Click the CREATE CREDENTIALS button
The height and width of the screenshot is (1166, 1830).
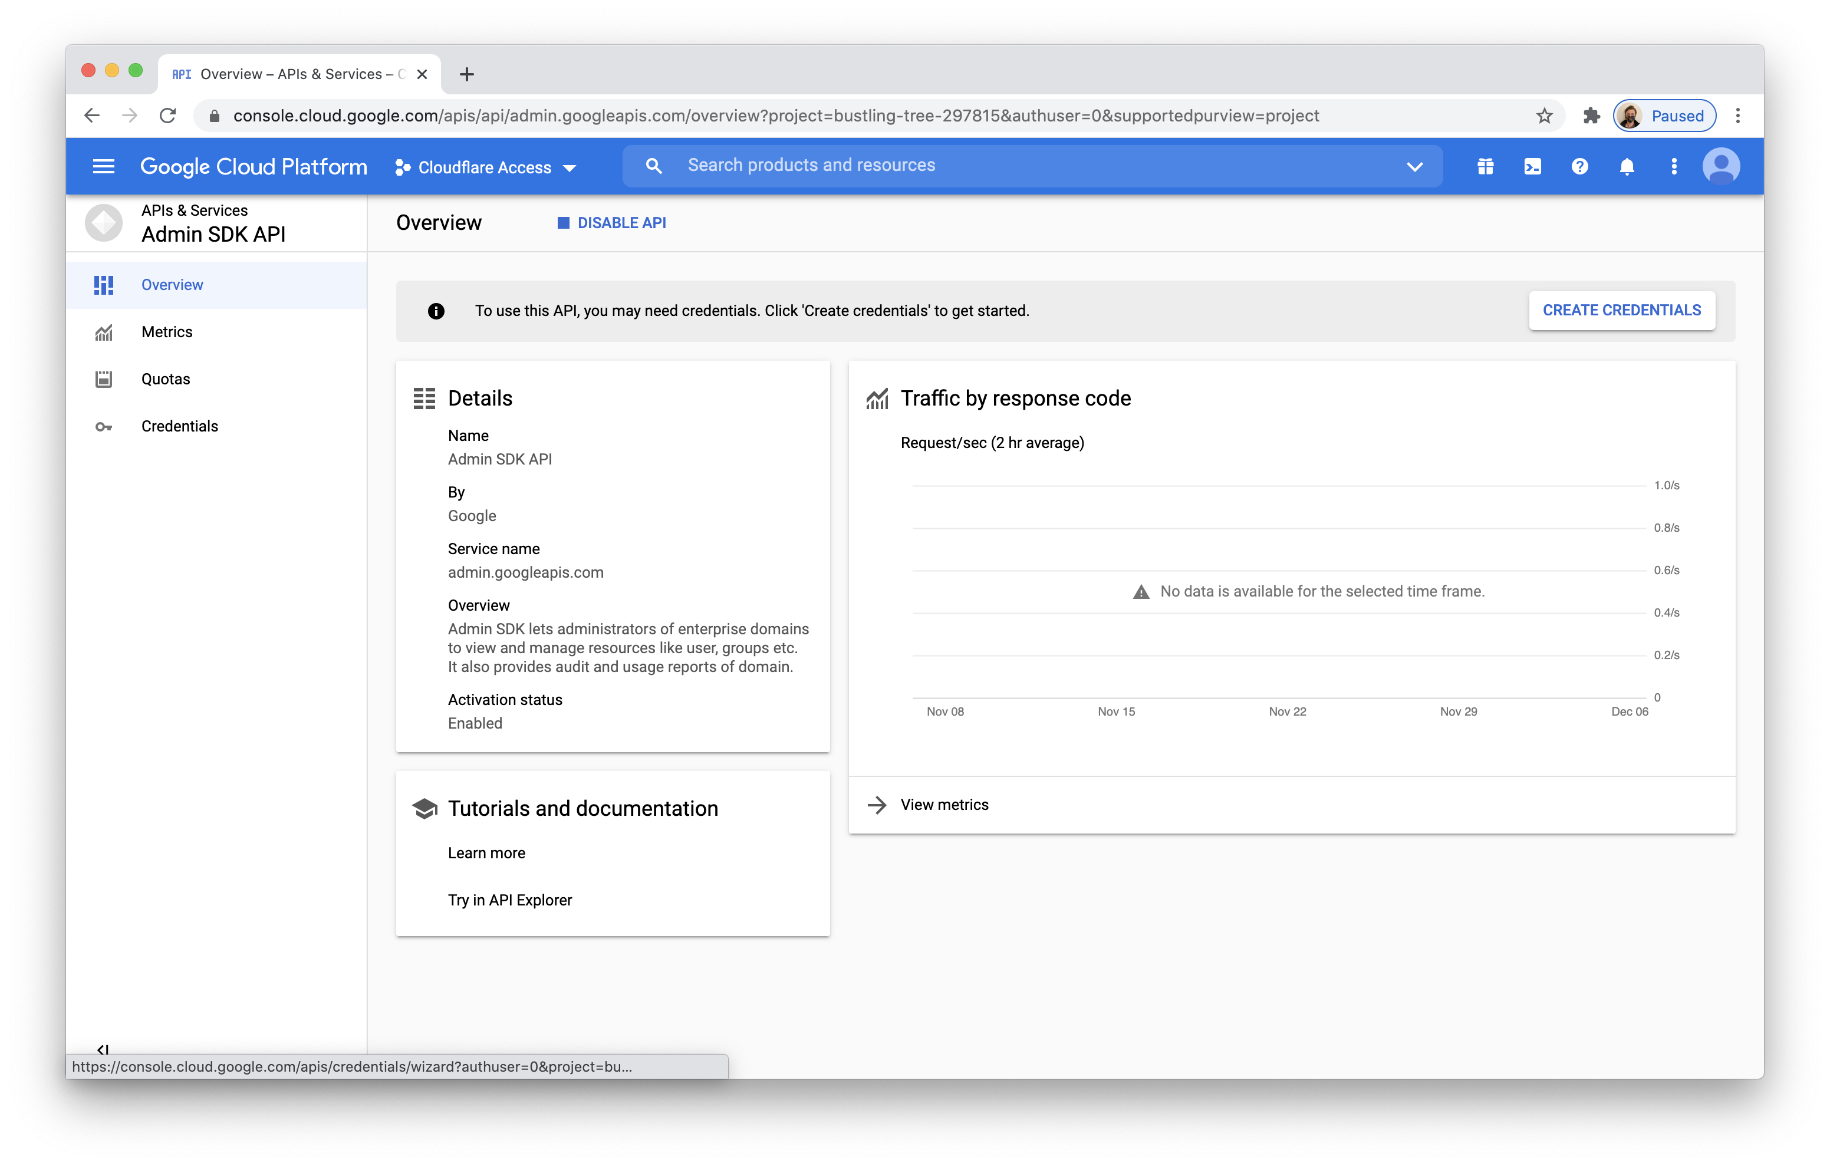(x=1621, y=310)
